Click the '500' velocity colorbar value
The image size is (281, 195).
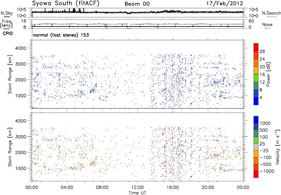tap(264, 130)
